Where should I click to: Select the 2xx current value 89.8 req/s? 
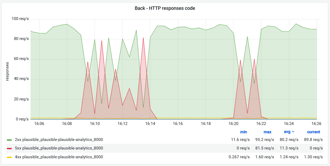point(313,140)
